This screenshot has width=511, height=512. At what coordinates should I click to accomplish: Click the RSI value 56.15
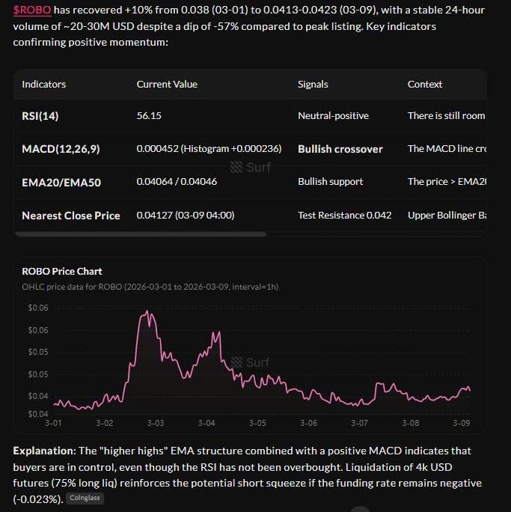point(149,116)
